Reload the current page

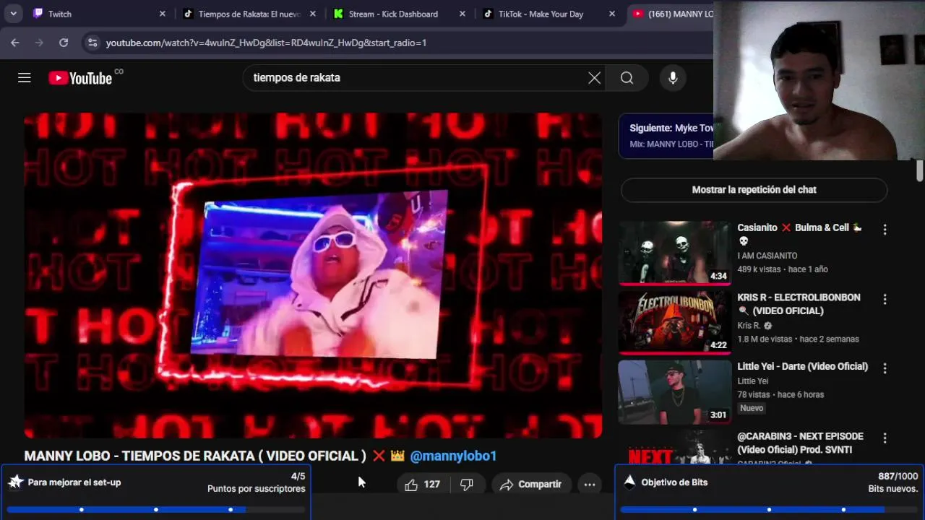64,43
